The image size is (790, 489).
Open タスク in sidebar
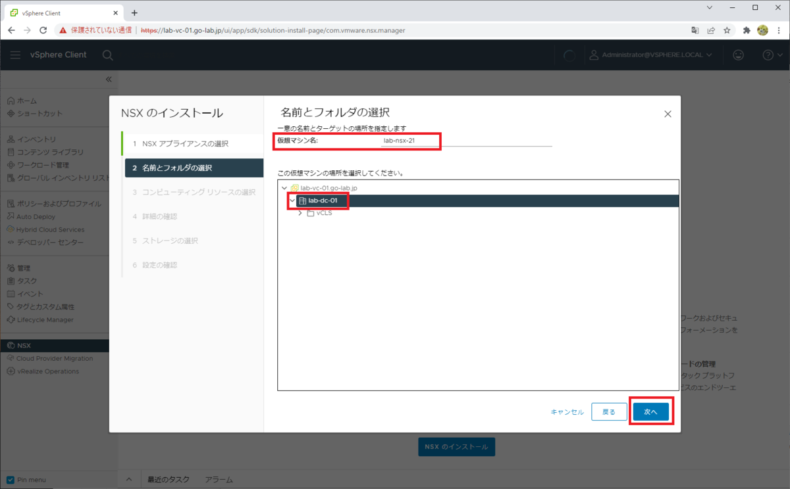tap(22, 281)
